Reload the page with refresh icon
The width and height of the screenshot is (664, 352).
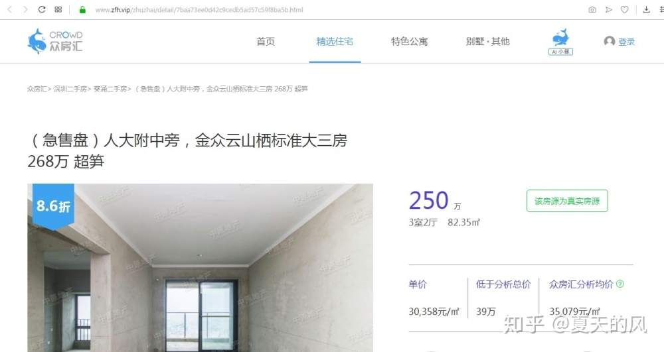click(41, 9)
